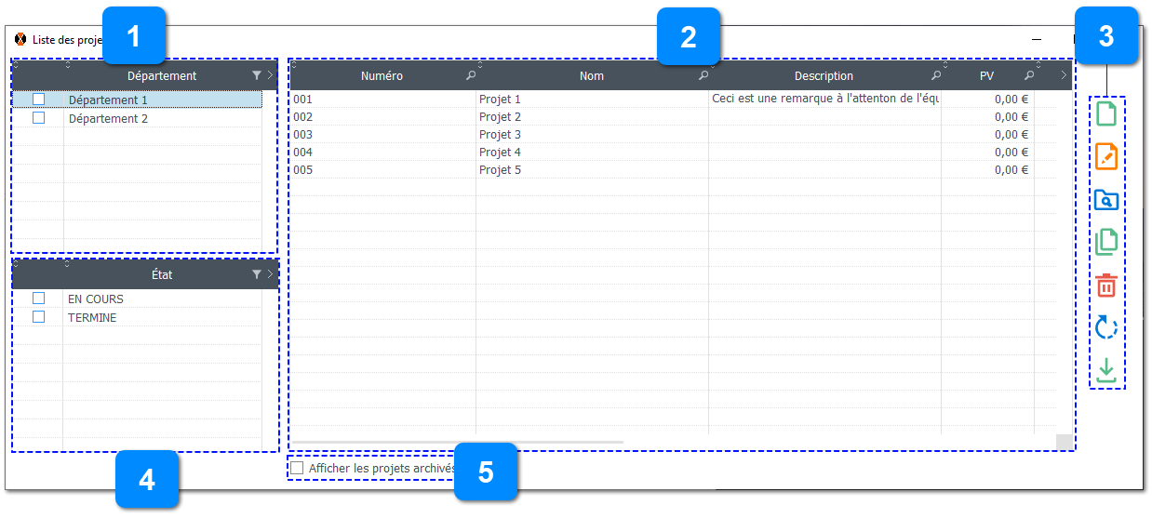Create a new project with the green document icon
Screen dimensions: 1152x518
pyautogui.click(x=1105, y=114)
